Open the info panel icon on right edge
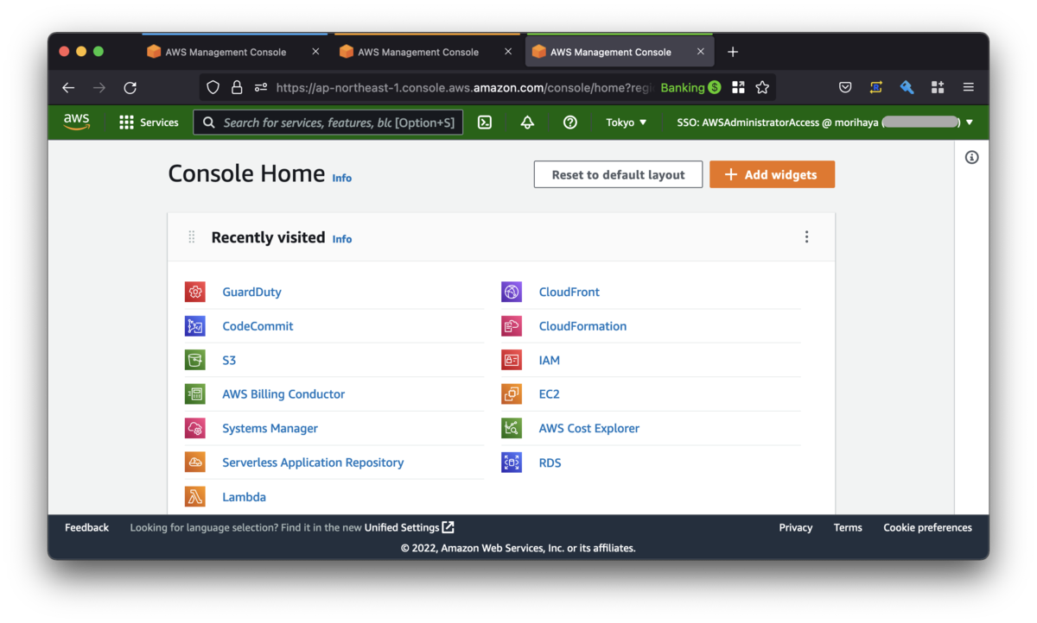Screen dimensions: 1037x623 click(x=972, y=157)
